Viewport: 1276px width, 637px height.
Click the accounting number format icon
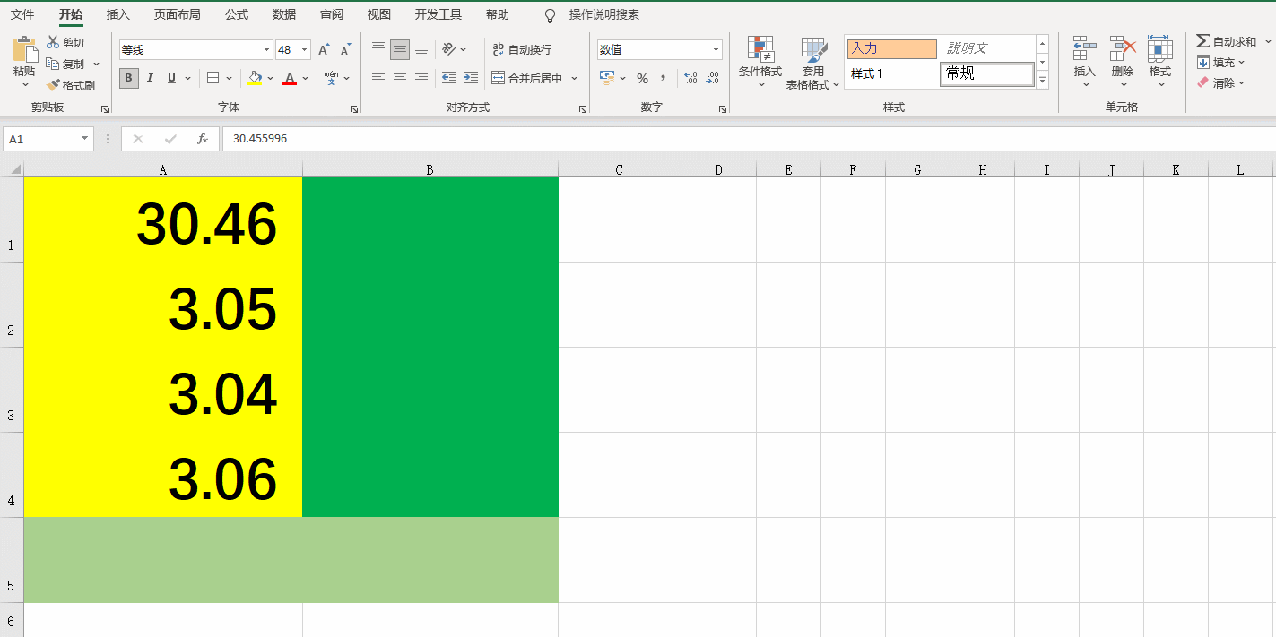(x=608, y=78)
